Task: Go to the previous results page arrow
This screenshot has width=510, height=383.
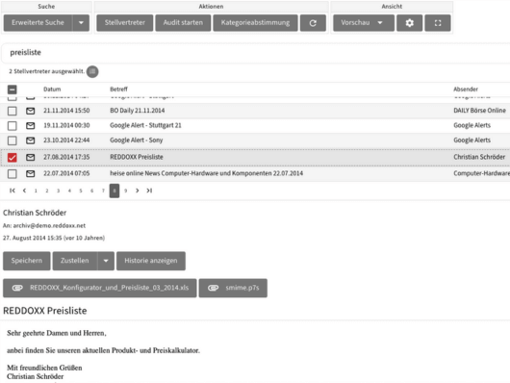Action: coord(24,191)
